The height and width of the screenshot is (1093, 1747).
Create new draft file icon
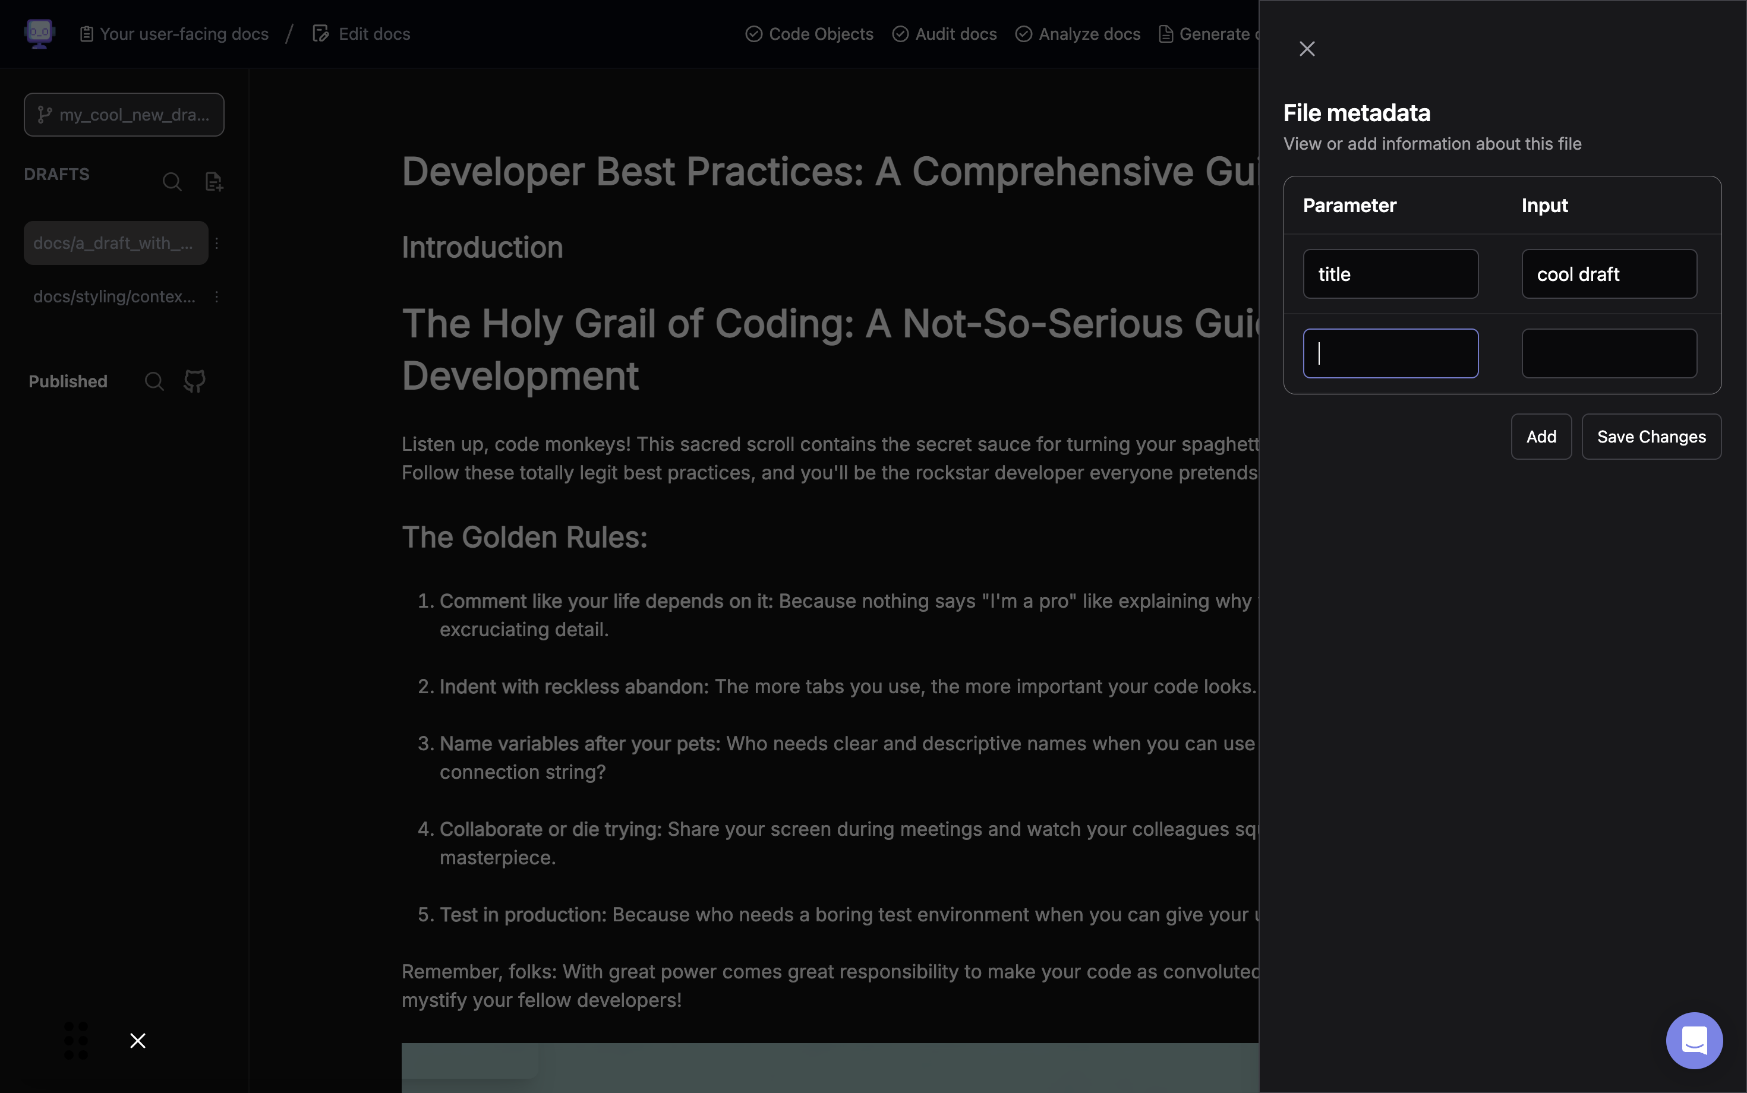tap(213, 181)
